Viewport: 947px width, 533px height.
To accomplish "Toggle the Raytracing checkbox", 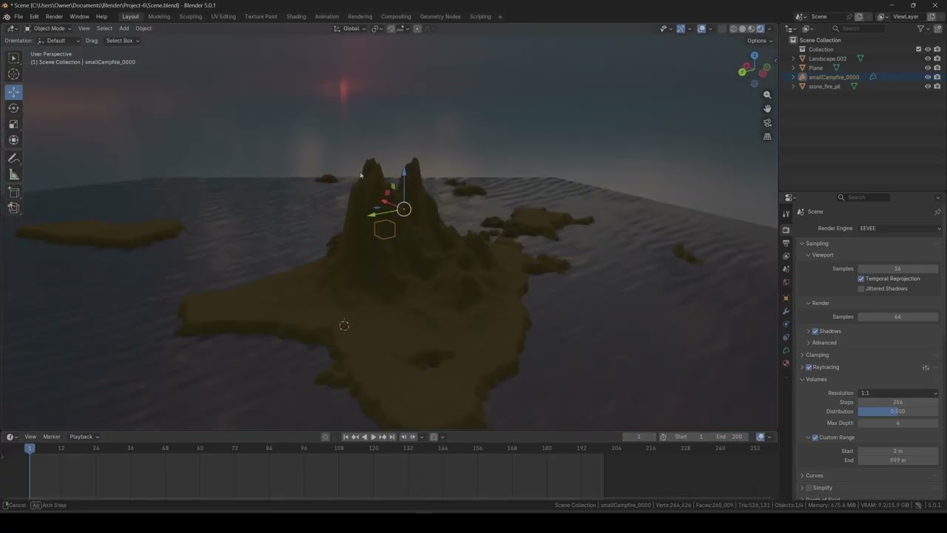I will click(x=809, y=367).
